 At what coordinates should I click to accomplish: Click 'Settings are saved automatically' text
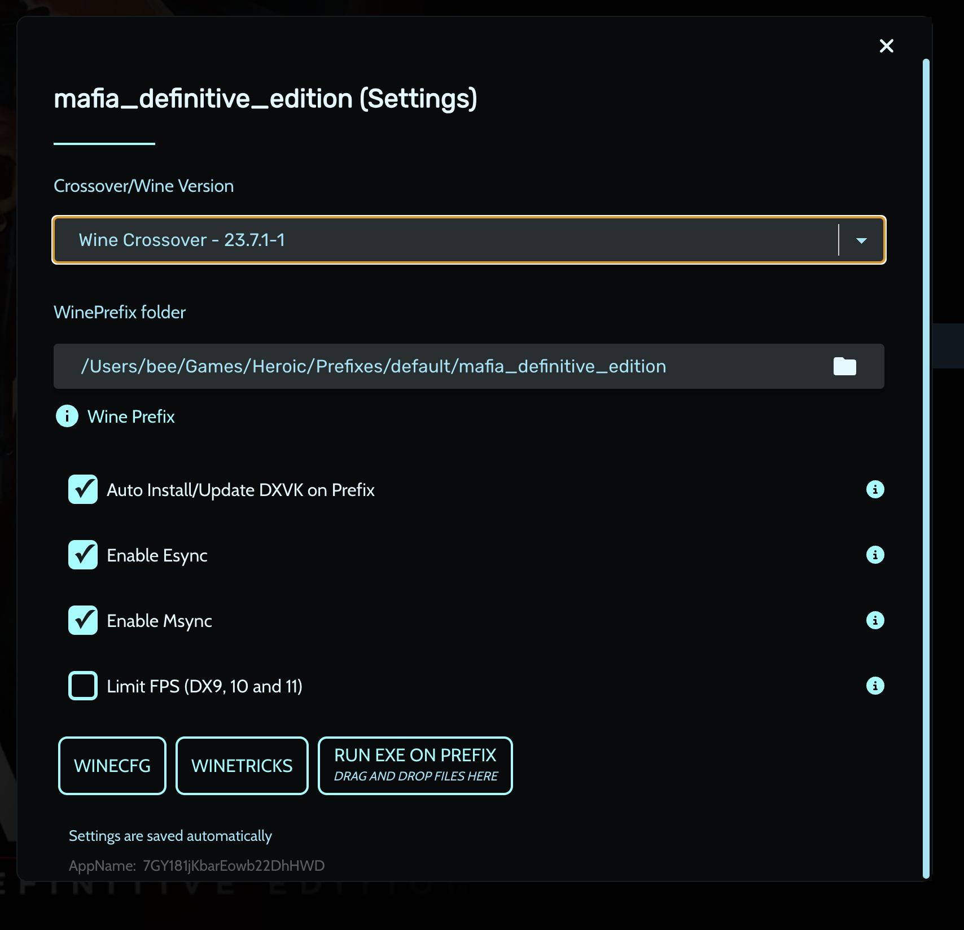[170, 836]
